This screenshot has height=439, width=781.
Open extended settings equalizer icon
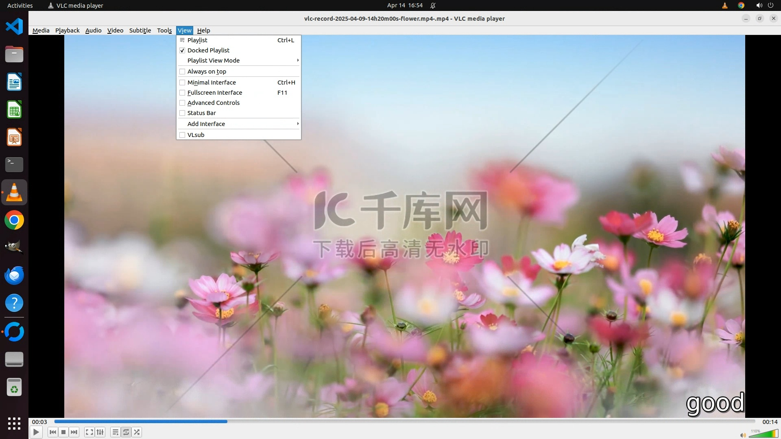click(x=100, y=432)
